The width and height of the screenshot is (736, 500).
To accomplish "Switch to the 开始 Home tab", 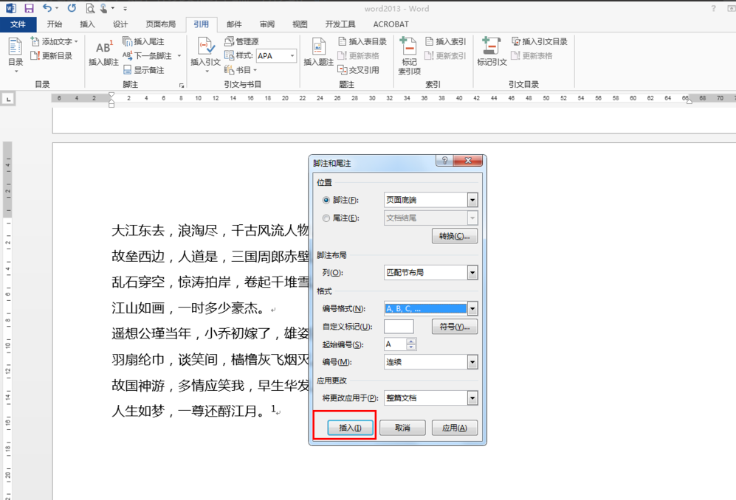I will 55,24.
